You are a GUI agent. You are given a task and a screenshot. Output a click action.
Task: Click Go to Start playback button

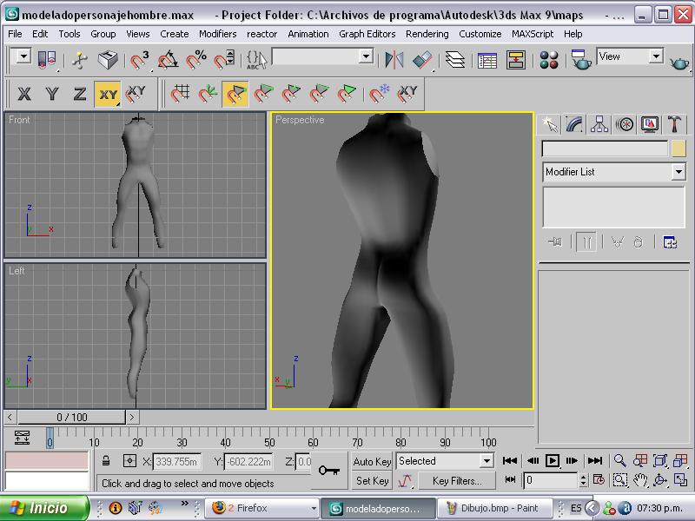tap(510, 461)
